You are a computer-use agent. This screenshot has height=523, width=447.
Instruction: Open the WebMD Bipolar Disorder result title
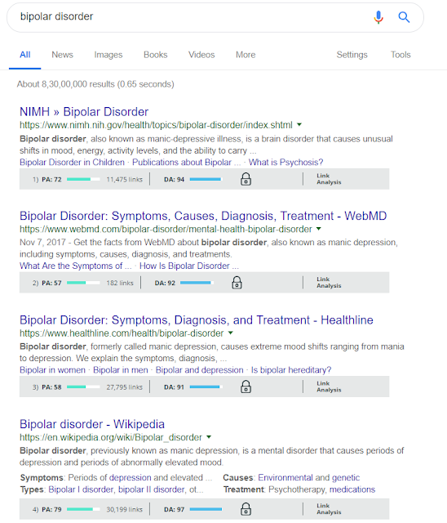[203, 216]
